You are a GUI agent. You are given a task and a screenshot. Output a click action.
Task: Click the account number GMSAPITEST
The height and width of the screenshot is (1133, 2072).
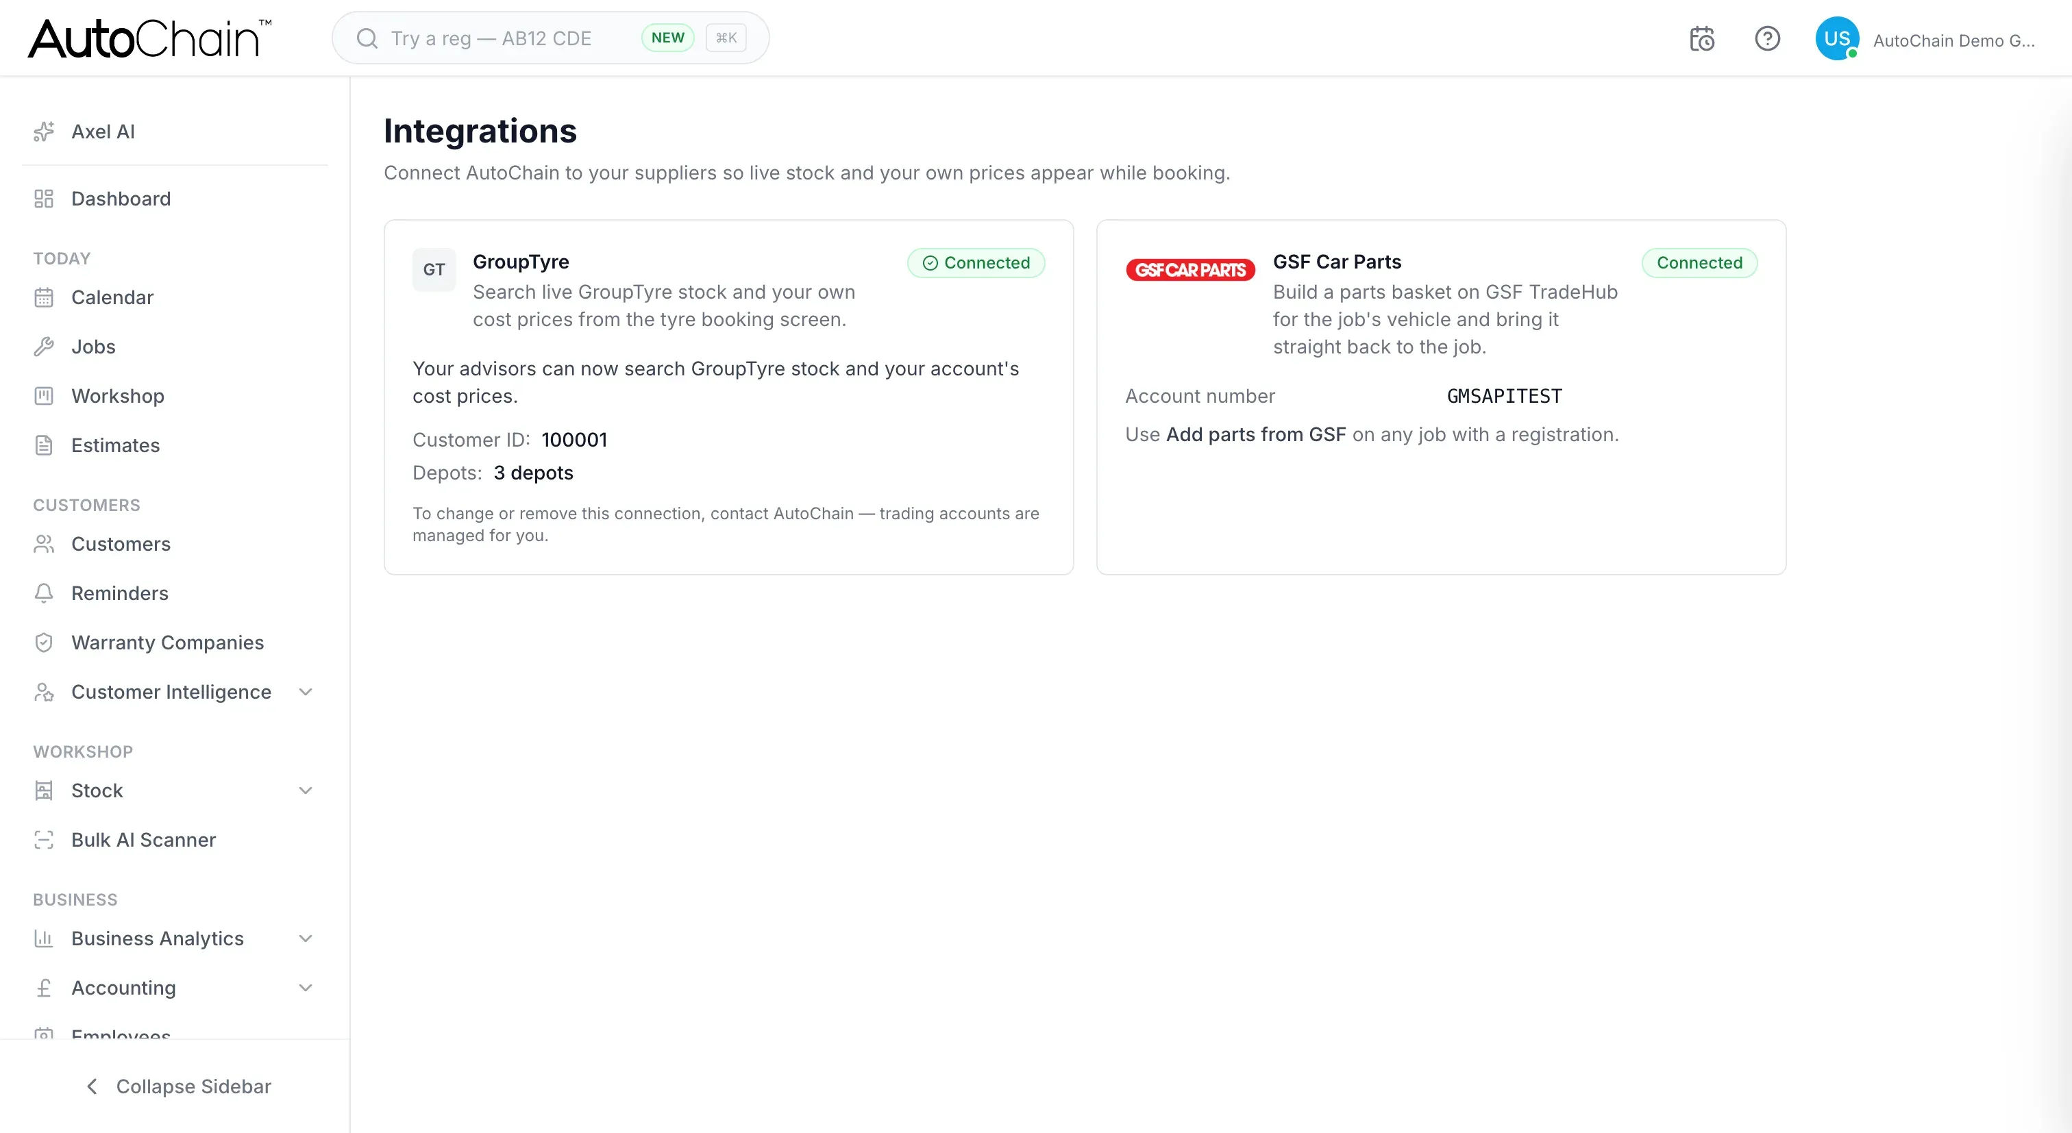[1504, 397]
